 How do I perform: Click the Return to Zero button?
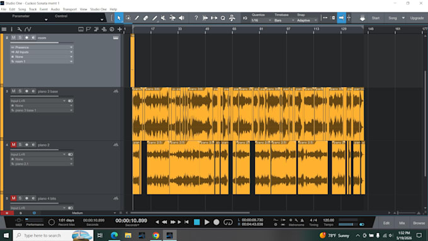(186, 222)
